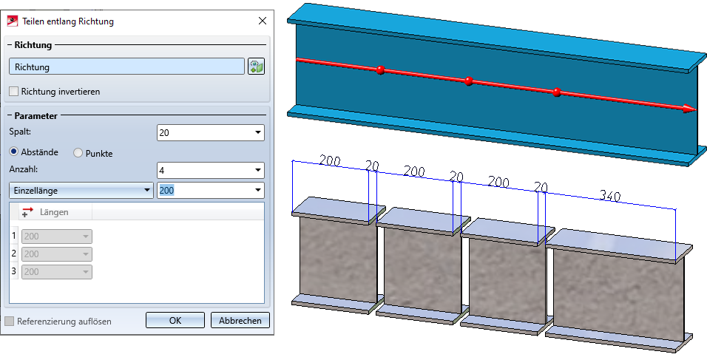Click the Längen add-length arrow icon
The height and width of the screenshot is (357, 707).
[x=27, y=212]
